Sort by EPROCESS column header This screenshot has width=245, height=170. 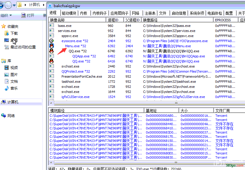226,20
